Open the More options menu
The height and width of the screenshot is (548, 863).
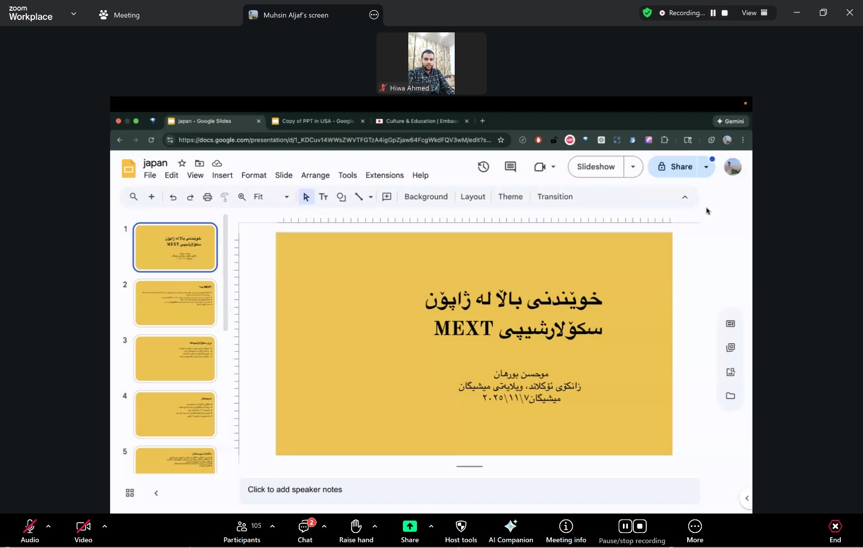click(694, 526)
